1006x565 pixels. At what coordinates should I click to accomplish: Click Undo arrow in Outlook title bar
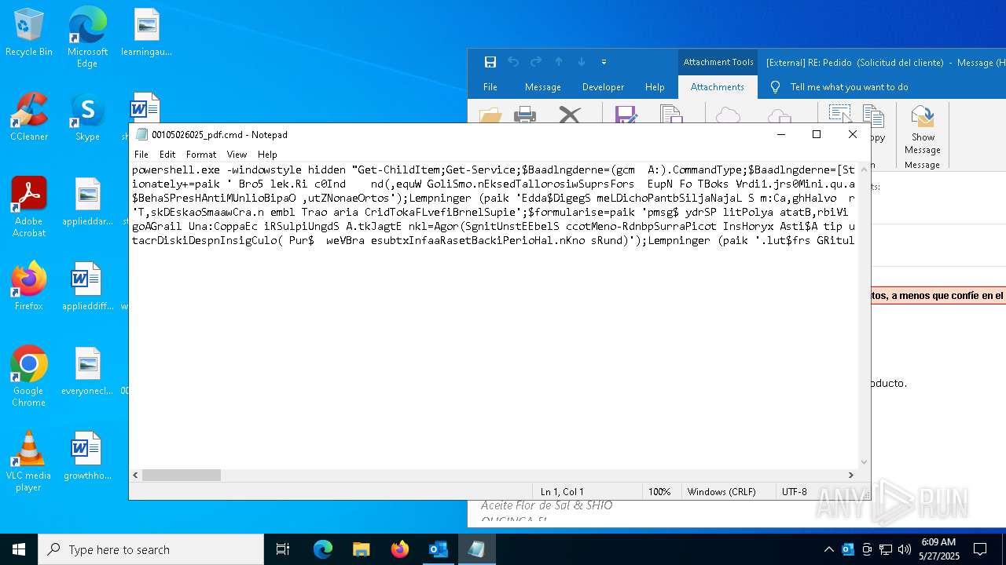click(x=513, y=62)
